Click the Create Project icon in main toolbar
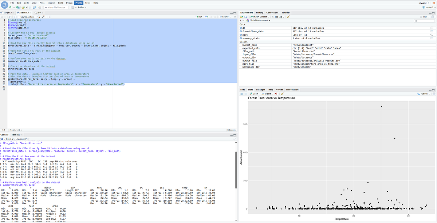The height and width of the screenshot is (223, 437). (x=18, y=7)
